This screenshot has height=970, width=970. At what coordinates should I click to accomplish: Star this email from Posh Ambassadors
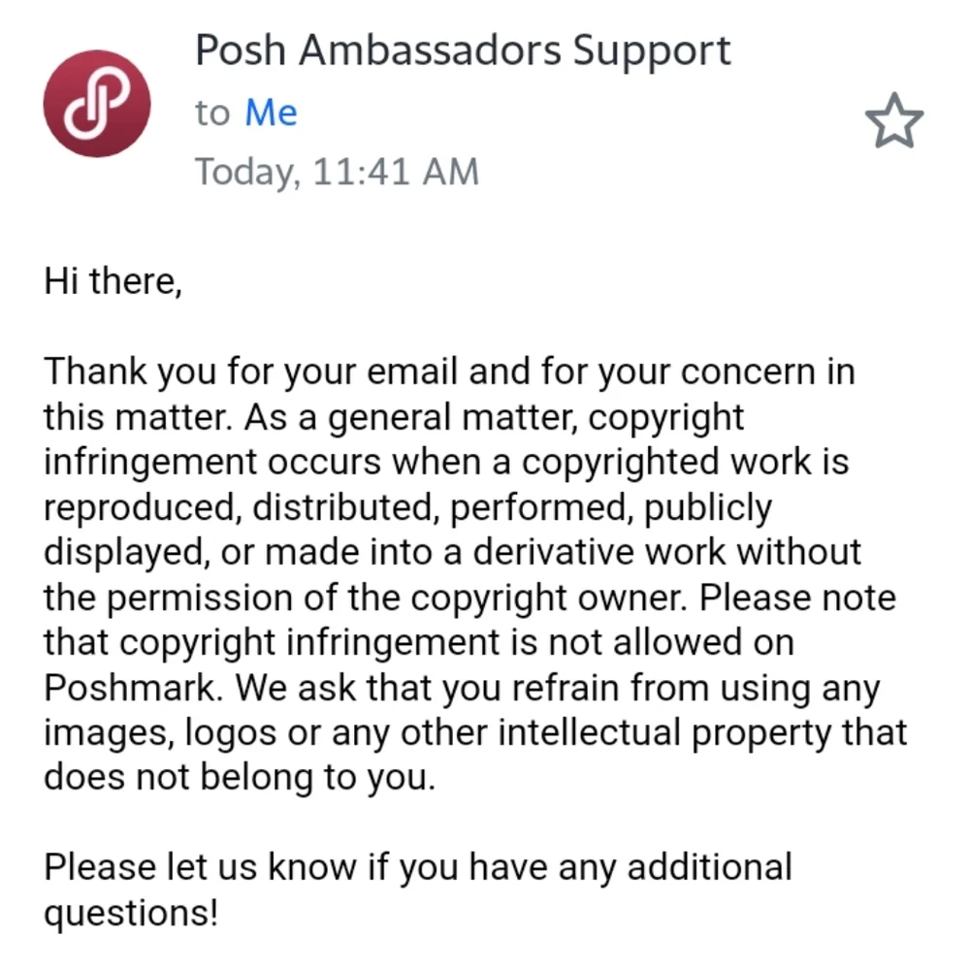pyautogui.click(x=893, y=122)
